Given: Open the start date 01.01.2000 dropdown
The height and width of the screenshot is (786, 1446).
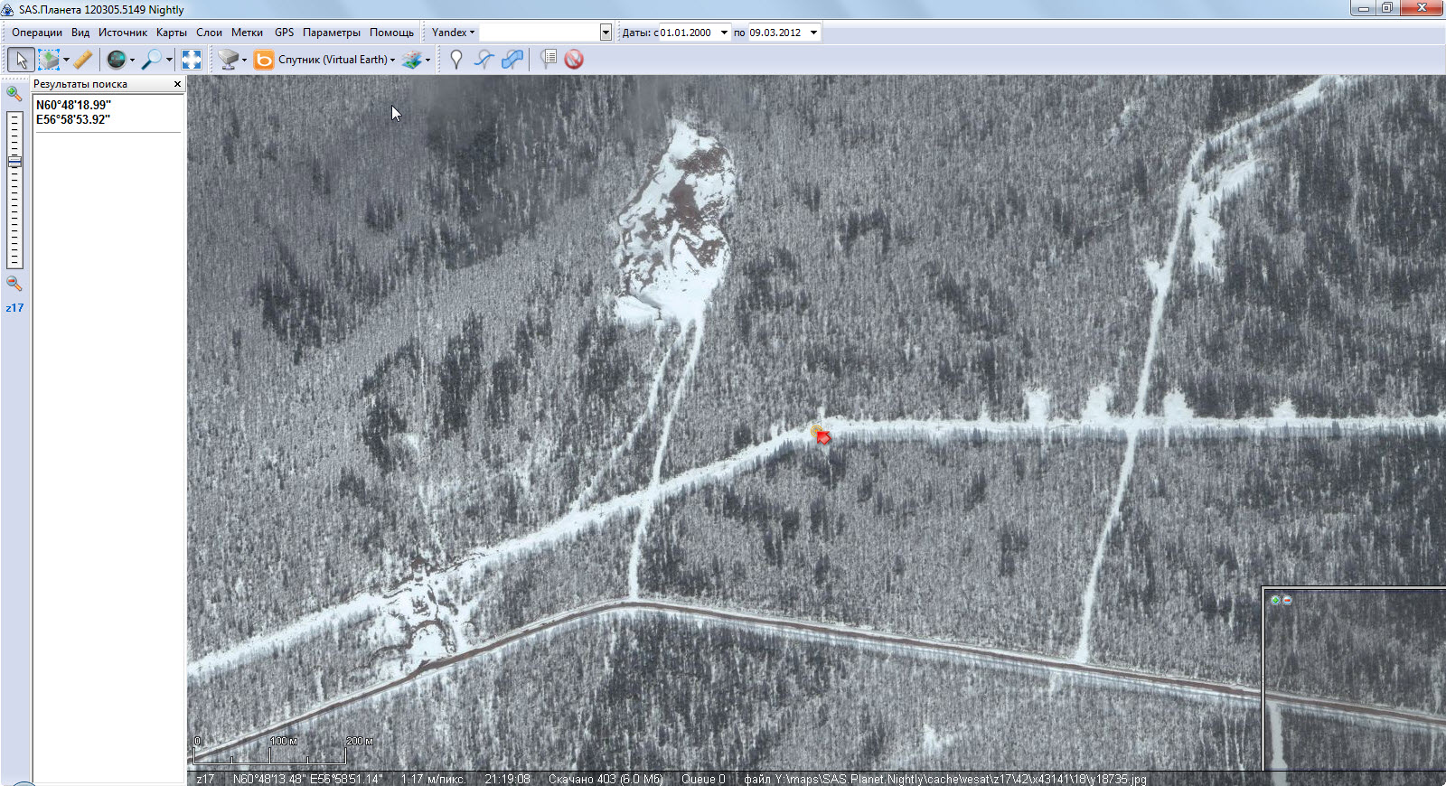Looking at the screenshot, I should pyautogui.click(x=724, y=33).
